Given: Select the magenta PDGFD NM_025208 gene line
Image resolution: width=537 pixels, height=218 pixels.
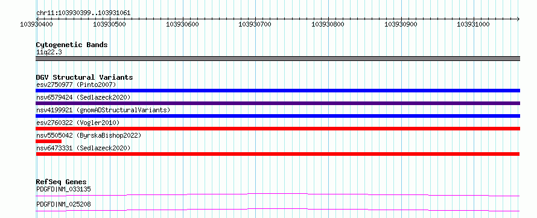Looking at the screenshot, I should coord(278,210).
